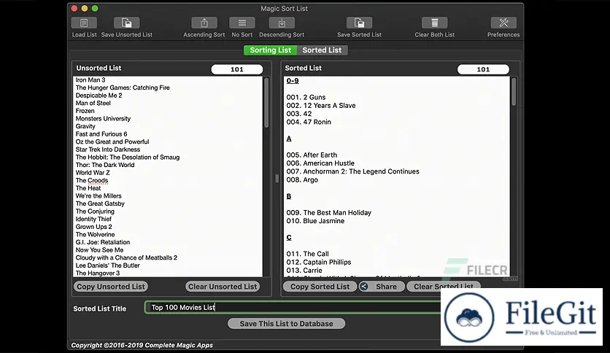Click the Save Unsorted List icon

(x=126, y=23)
